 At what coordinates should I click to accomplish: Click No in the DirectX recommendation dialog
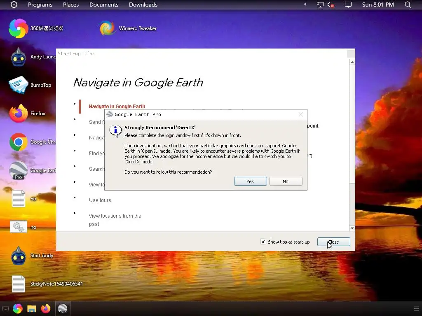click(286, 181)
